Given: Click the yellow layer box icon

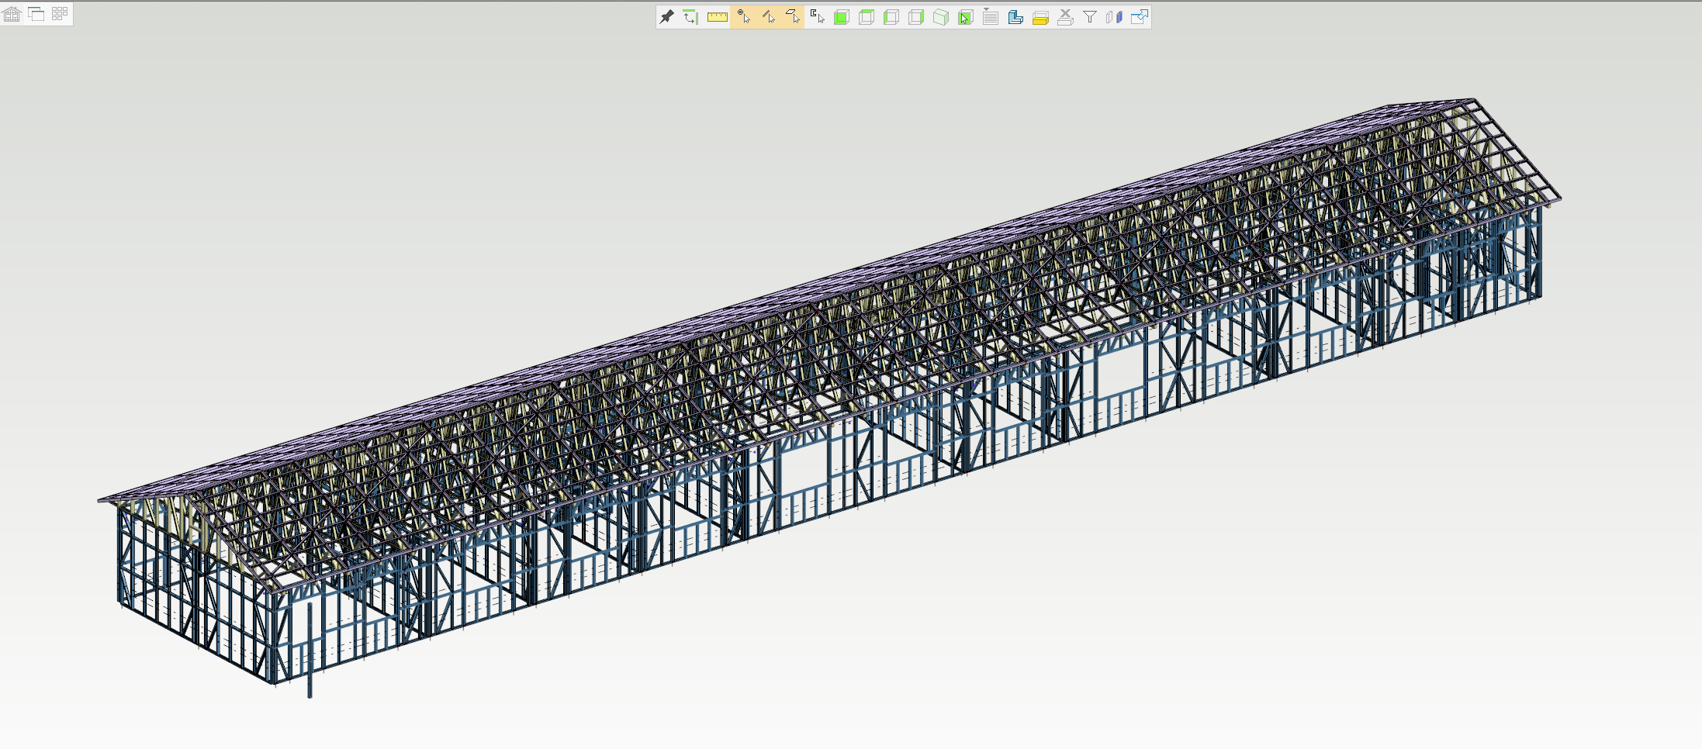Looking at the screenshot, I should 1040,17.
